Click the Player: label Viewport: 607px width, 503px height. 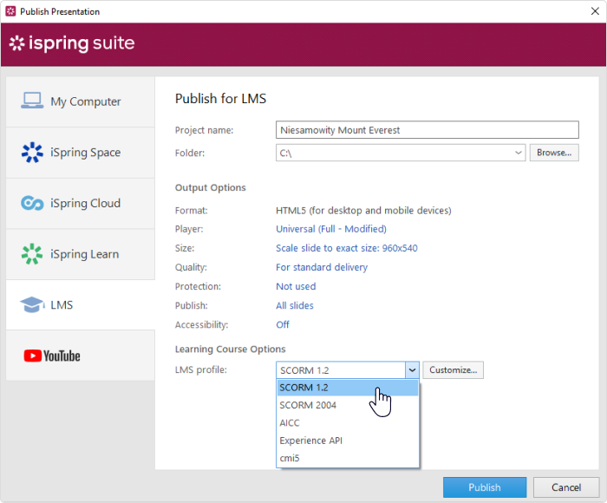click(x=189, y=229)
